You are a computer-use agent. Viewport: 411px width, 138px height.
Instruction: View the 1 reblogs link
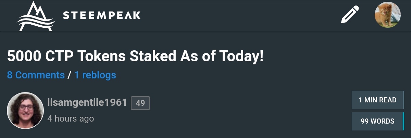(x=95, y=75)
